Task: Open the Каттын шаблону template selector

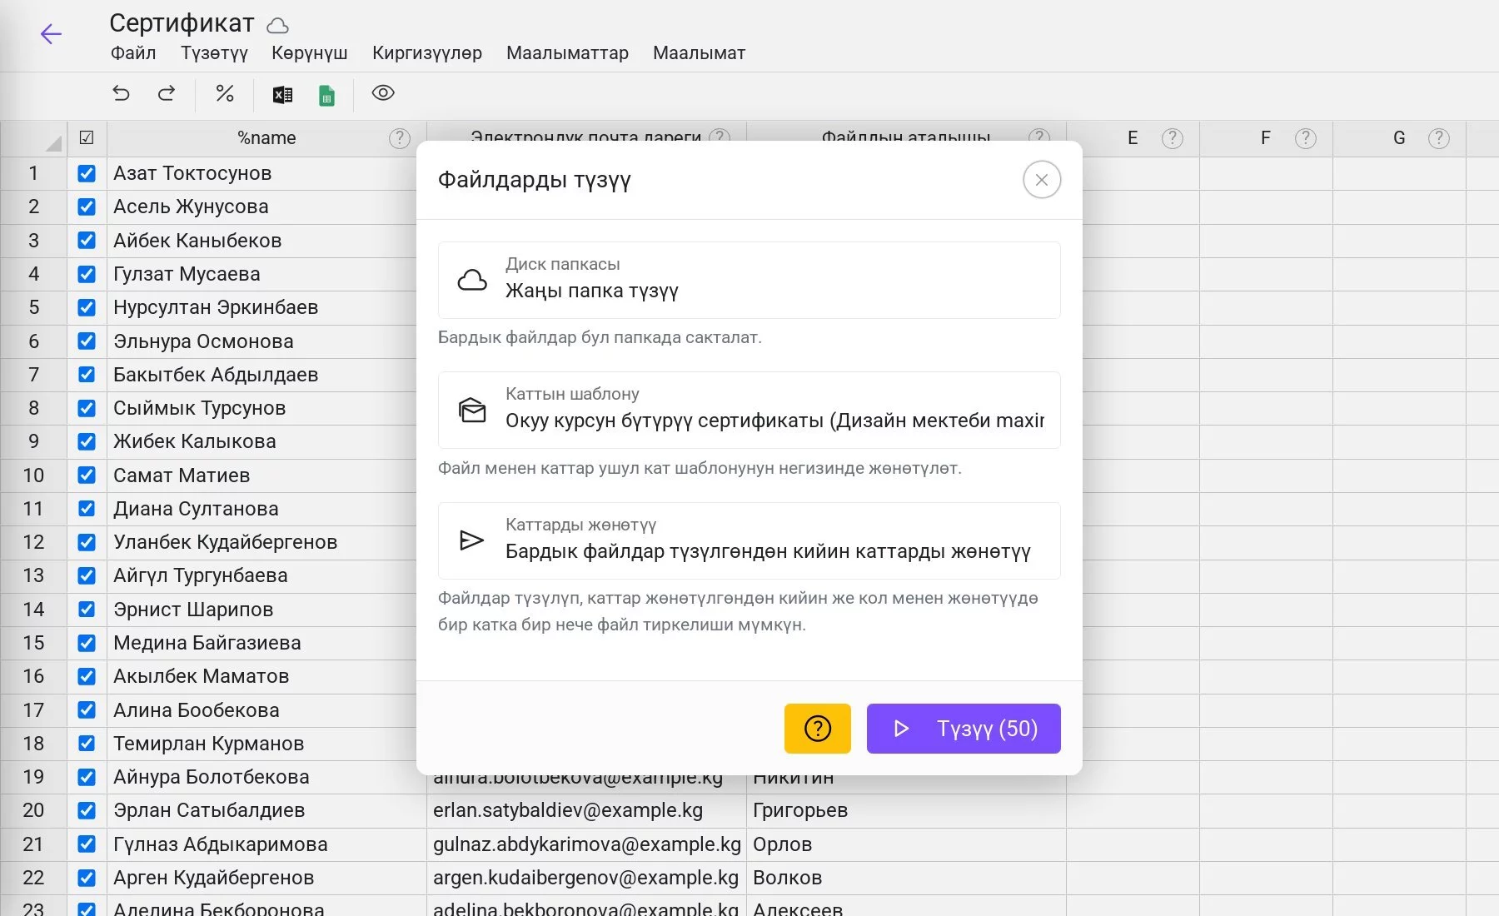Action: [749, 410]
